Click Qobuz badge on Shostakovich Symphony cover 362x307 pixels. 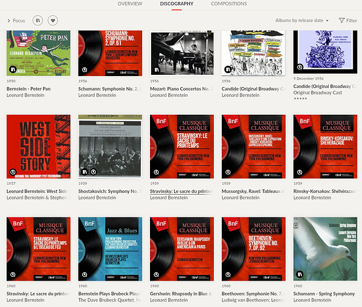point(93,172)
